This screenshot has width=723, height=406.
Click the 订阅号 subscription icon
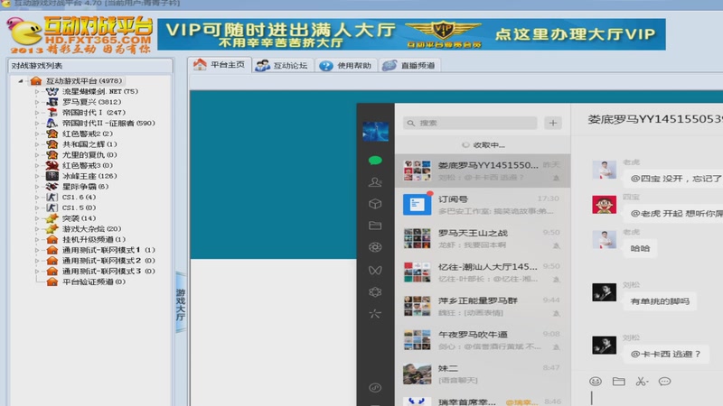(417, 205)
